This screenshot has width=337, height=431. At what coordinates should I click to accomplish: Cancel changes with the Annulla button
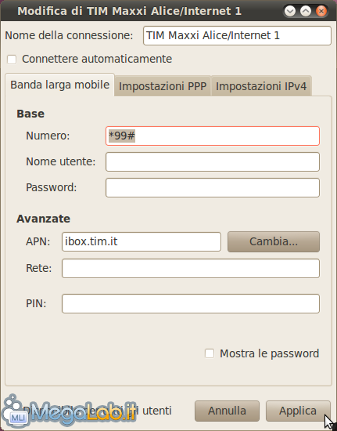[x=227, y=411]
